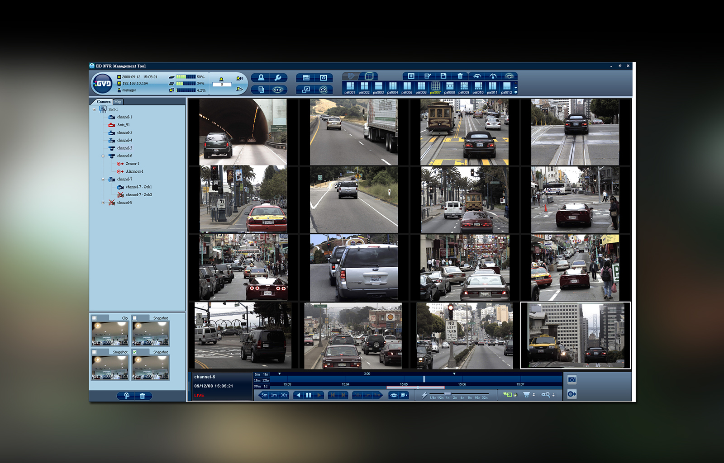Viewport: 724px width, 463px height.
Task: Expand the channel-8 tree node
Action: pyautogui.click(x=103, y=203)
